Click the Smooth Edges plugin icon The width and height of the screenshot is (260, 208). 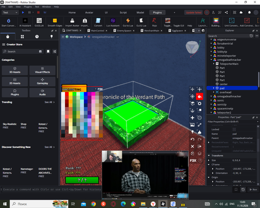tap(55, 22)
